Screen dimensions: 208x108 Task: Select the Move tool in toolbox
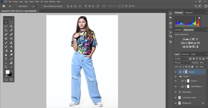coord(6,22)
